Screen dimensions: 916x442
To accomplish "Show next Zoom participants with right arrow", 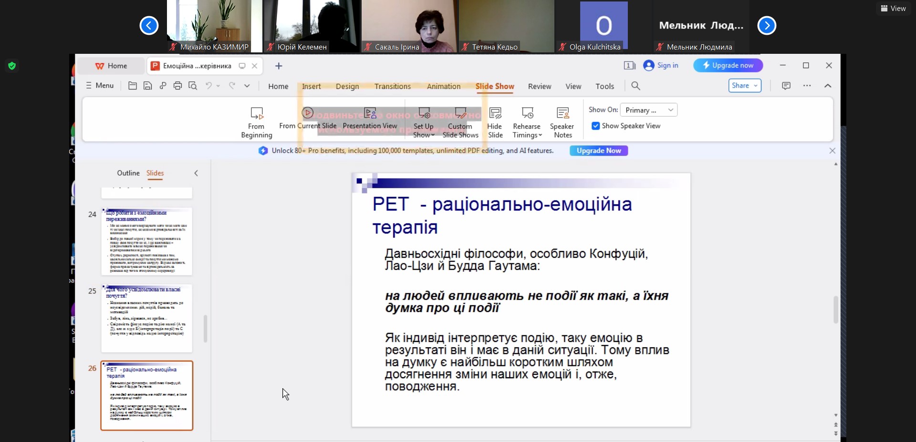I will (x=767, y=26).
